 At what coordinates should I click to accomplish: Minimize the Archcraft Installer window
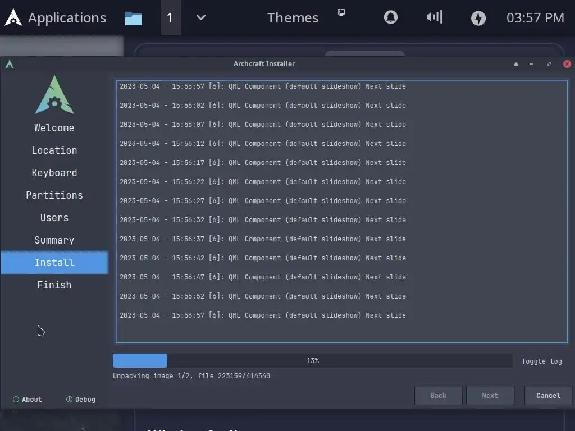point(531,64)
